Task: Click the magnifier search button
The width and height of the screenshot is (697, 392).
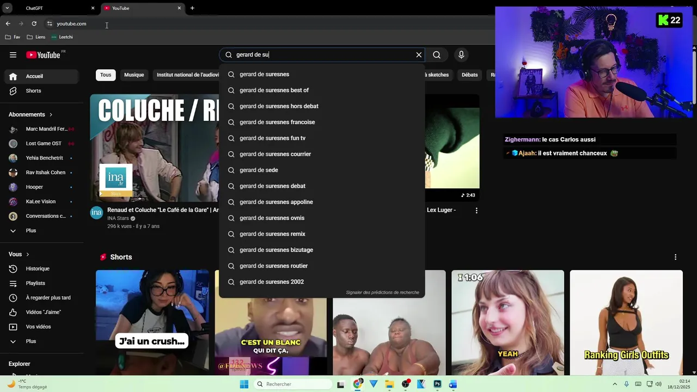Action: point(437,55)
